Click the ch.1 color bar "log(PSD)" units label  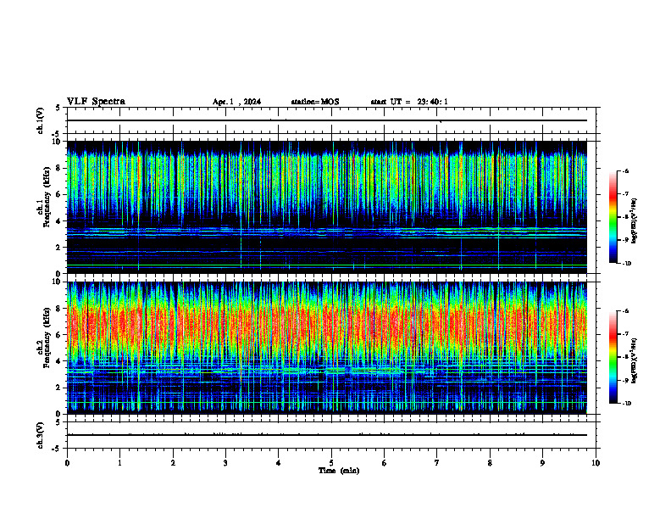click(635, 221)
